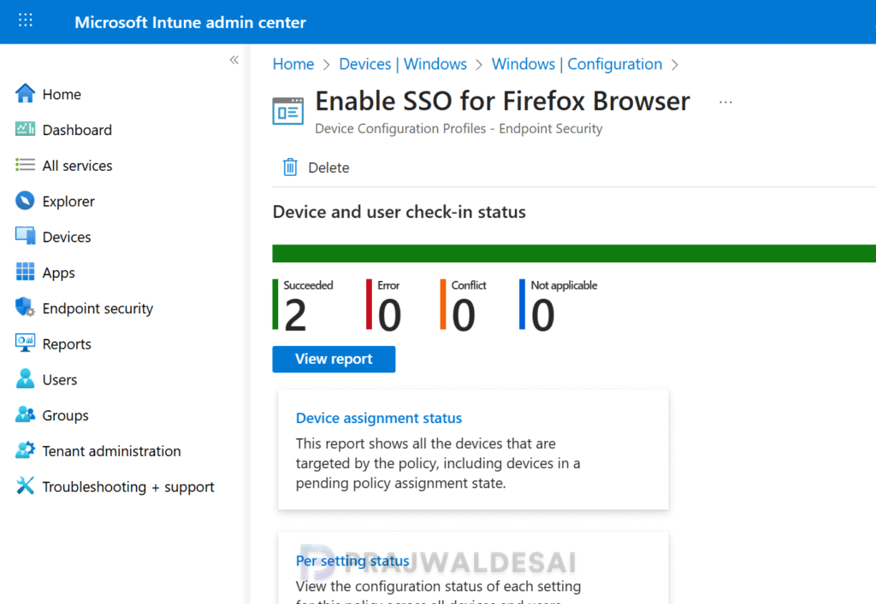
Task: Click the Not applicable count value
Action: 542,315
